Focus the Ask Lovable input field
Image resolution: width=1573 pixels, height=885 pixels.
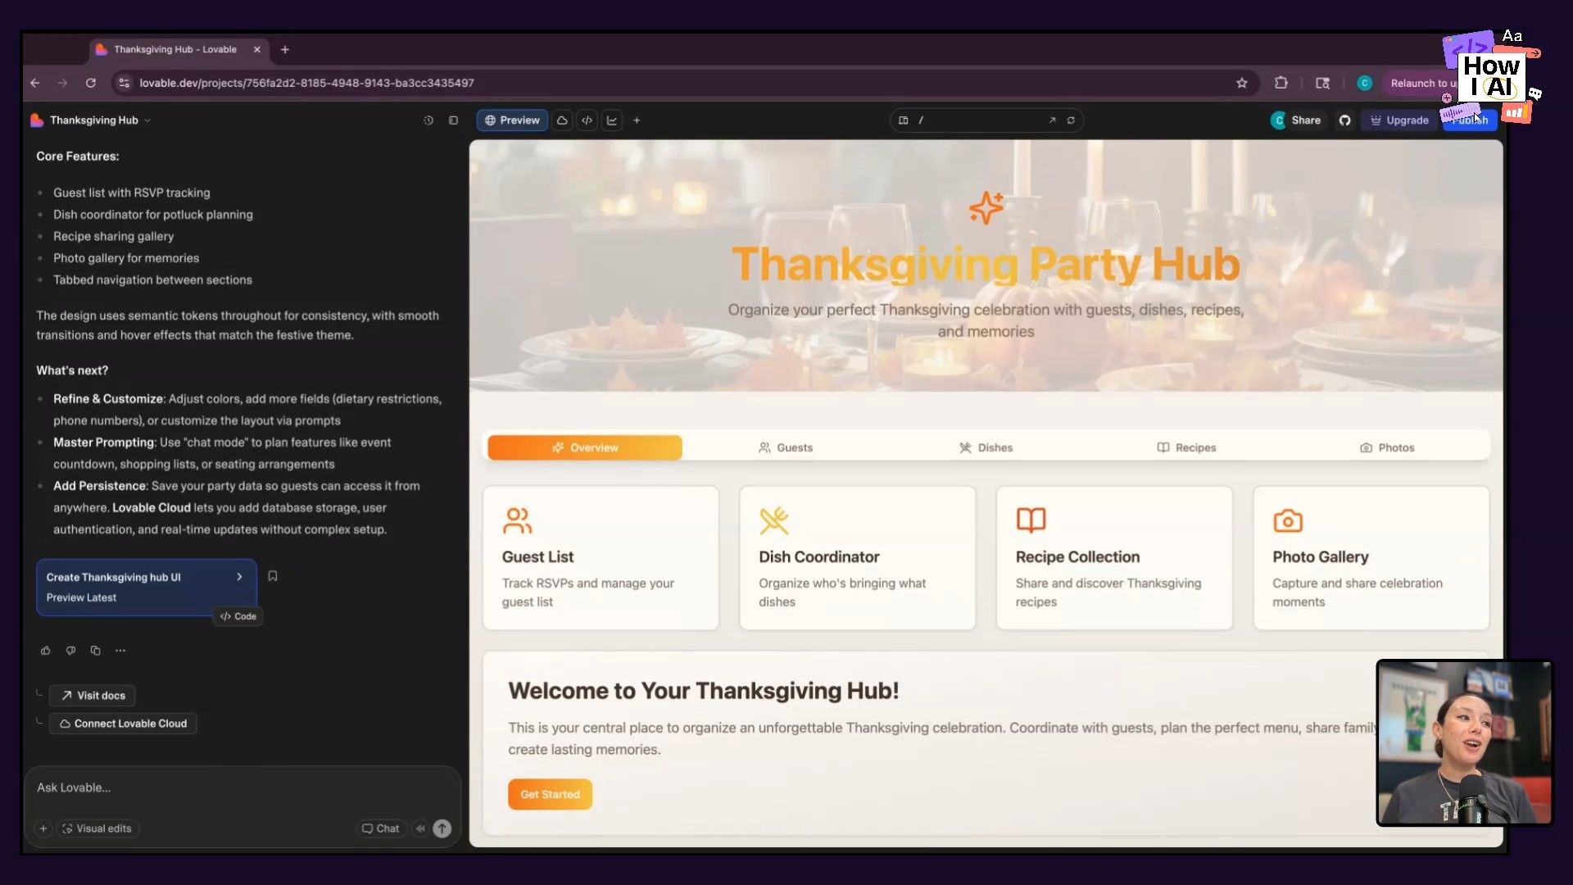click(242, 787)
